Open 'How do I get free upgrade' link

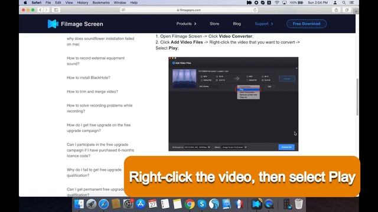(99, 128)
